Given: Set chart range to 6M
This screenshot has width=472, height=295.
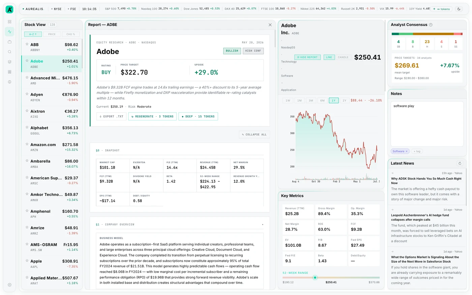Looking at the screenshot, I should pyautogui.click(x=322, y=100).
